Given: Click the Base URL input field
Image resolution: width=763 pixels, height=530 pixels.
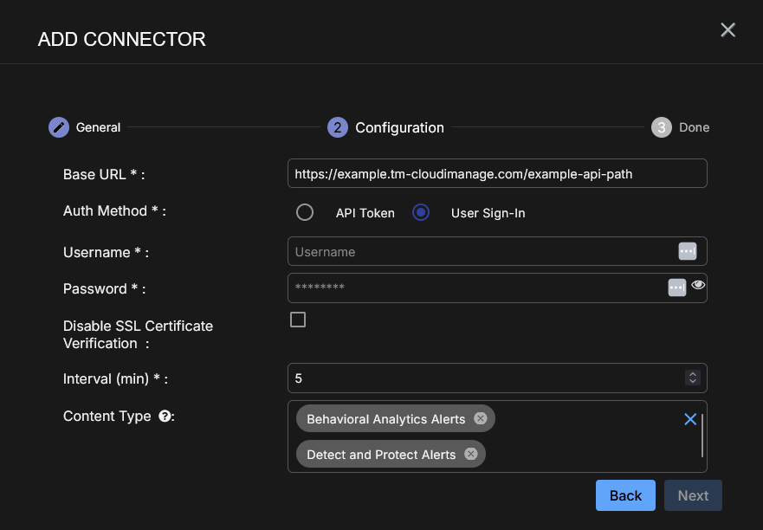Looking at the screenshot, I should click(x=497, y=173).
